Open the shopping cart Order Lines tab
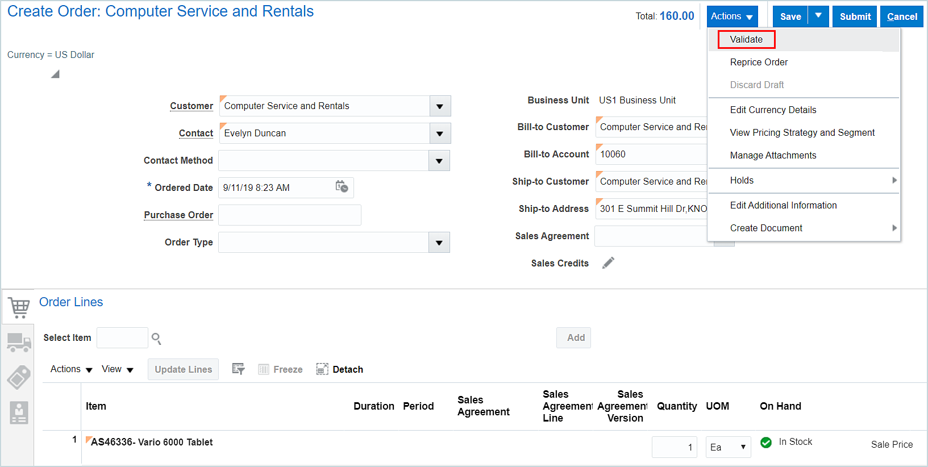 (19, 307)
